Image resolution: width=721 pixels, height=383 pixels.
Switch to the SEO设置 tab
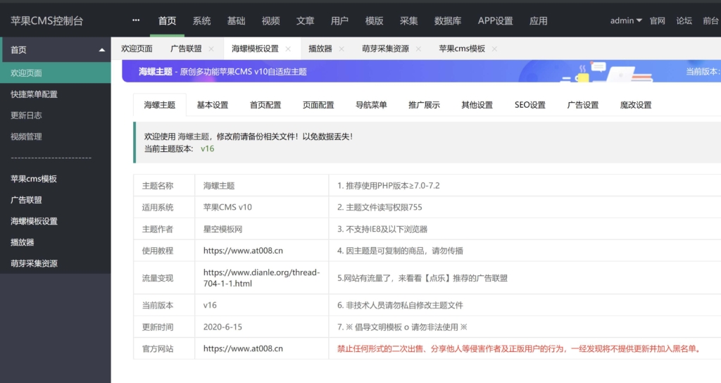(x=529, y=105)
